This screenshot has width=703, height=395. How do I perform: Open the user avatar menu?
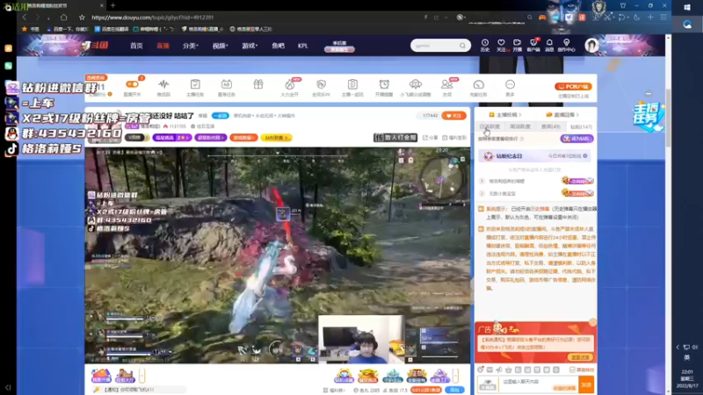[x=591, y=46]
